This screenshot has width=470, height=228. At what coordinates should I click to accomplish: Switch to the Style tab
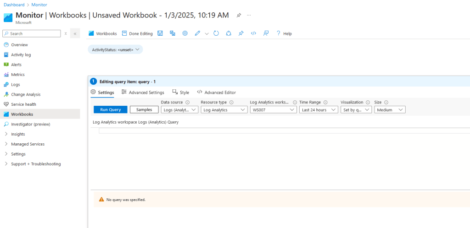(181, 92)
